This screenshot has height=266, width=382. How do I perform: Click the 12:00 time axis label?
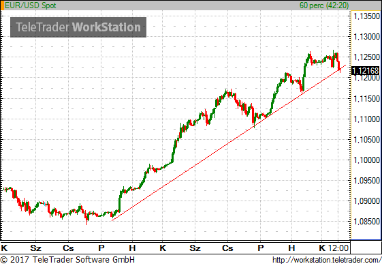[x=338, y=248]
